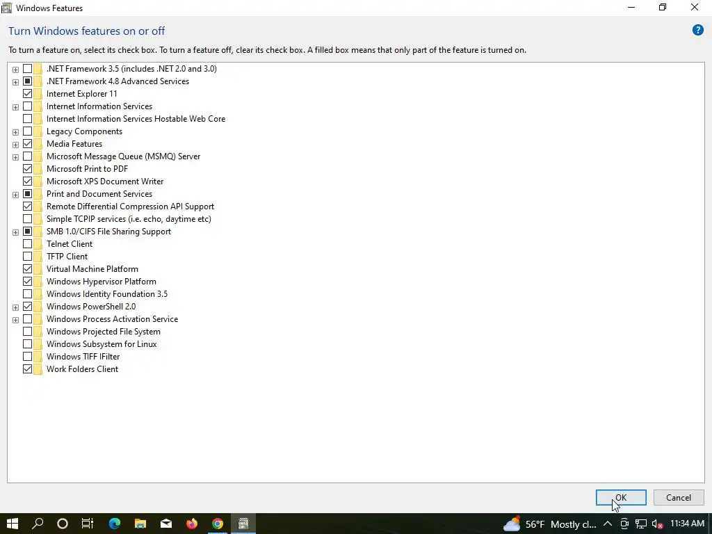Select Windows Identity Foundation 3.5 label
This screenshot has height=534, width=712.
point(106,294)
